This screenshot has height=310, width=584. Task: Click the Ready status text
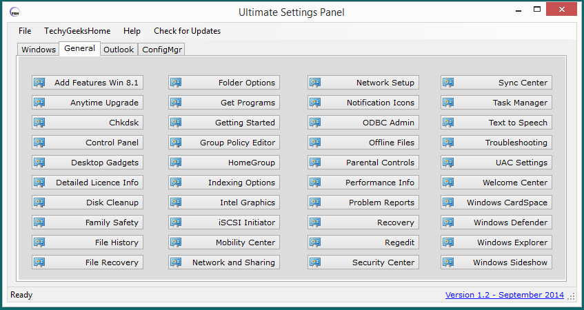click(x=21, y=295)
